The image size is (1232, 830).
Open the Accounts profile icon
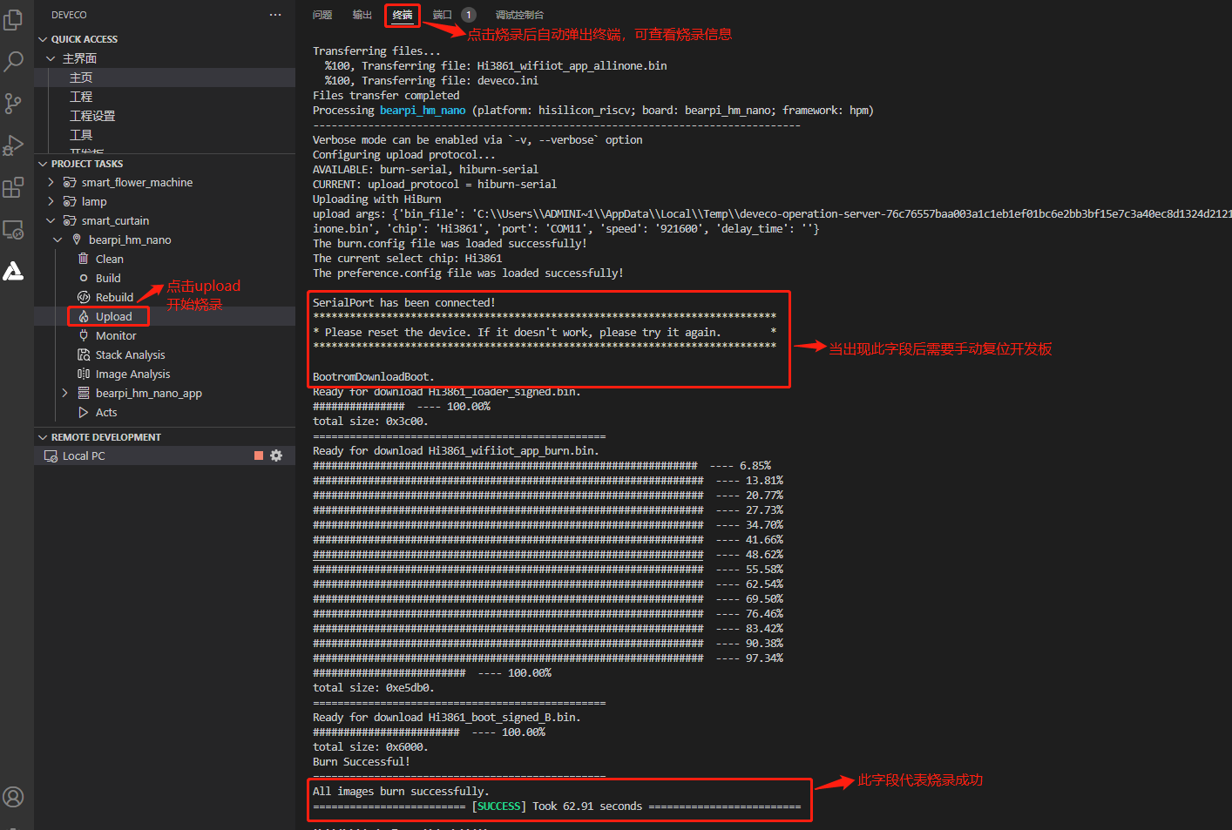[x=13, y=797]
